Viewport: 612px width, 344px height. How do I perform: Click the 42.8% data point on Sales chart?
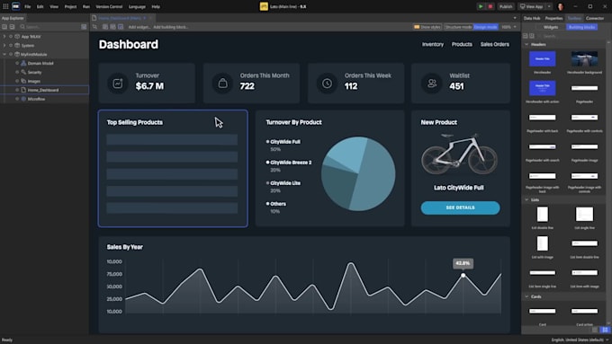click(463, 276)
